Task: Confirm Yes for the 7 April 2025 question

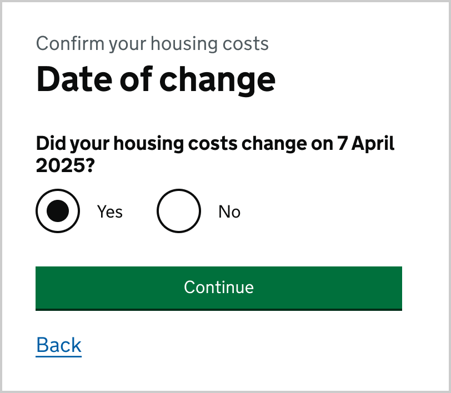Action: 58,211
